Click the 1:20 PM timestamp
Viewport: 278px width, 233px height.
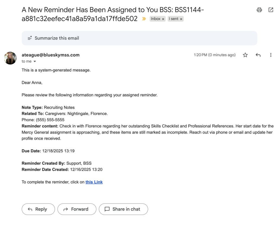pos(214,55)
